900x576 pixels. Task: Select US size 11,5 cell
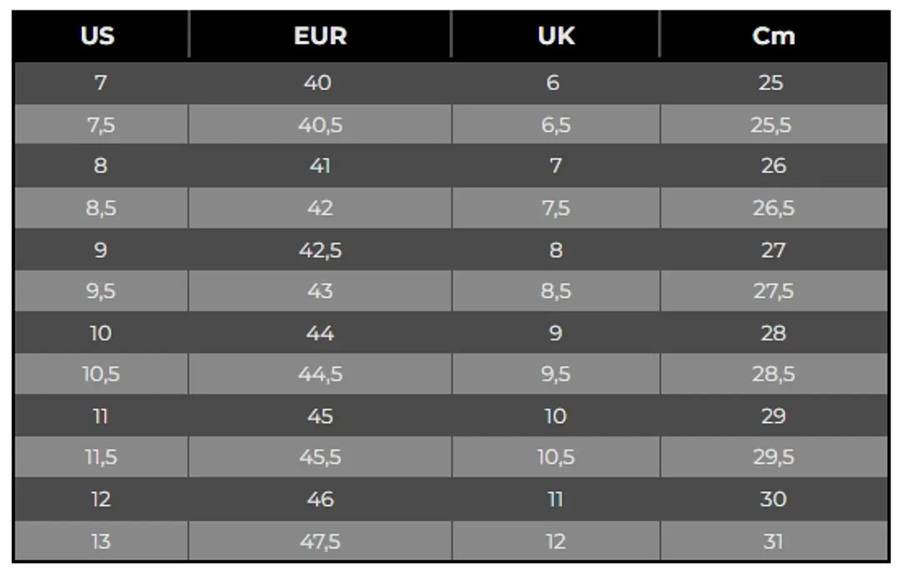(101, 457)
